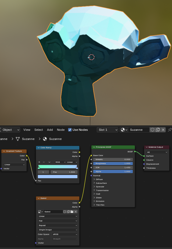Click the Principled BSDF Base Color socket

click(91, 156)
